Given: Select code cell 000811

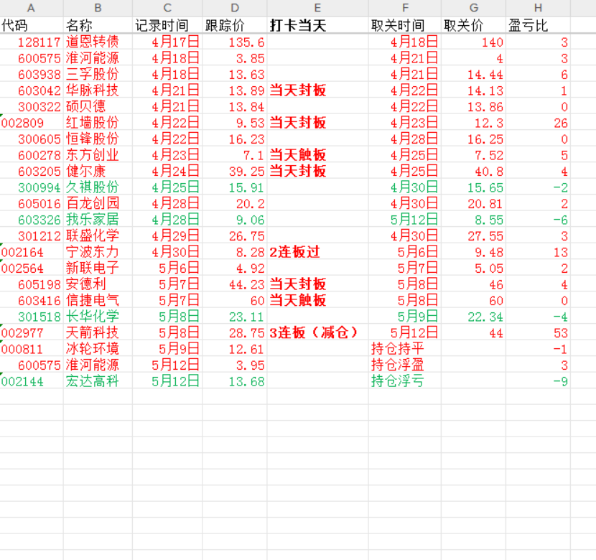Looking at the screenshot, I should pos(32,349).
